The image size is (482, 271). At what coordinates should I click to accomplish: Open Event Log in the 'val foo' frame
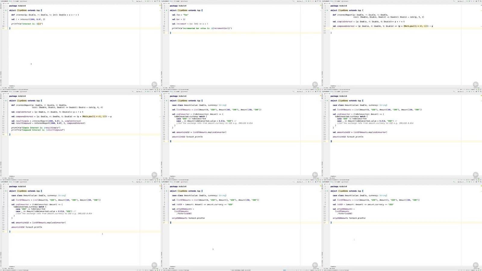315,88
